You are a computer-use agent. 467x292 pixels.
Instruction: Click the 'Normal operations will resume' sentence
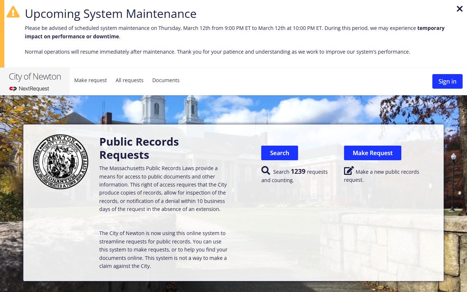click(x=217, y=52)
